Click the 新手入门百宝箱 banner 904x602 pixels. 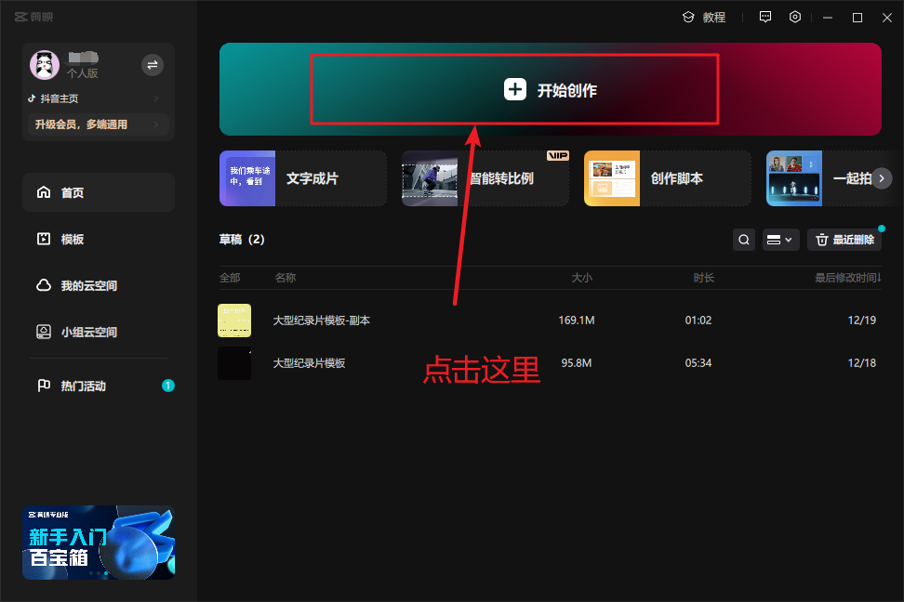(x=99, y=543)
